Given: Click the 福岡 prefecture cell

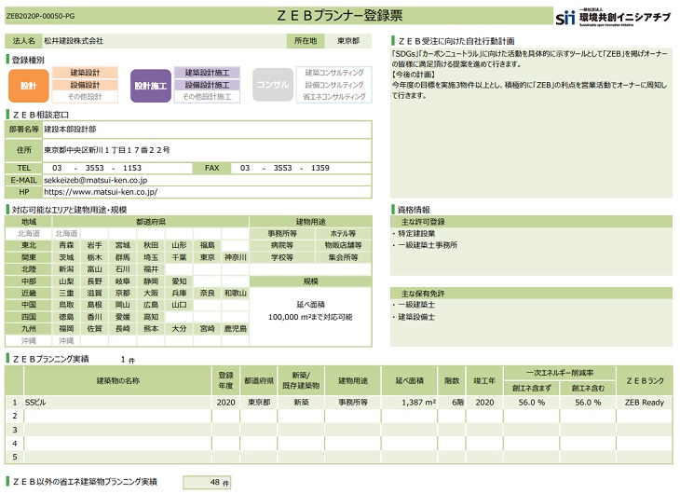Looking at the screenshot, I should point(66,329).
